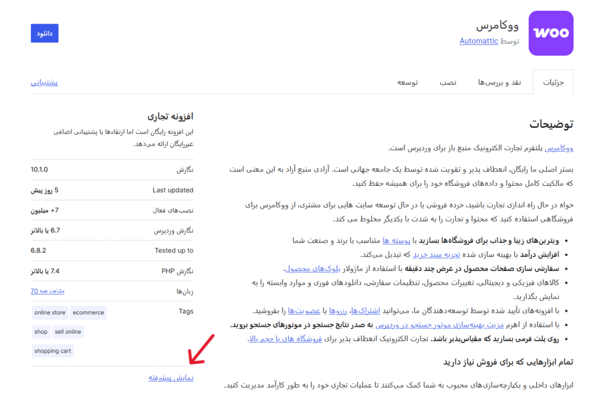Viewport: 589px width, 394px height.
Task: Open the search engine optimization link
Action: point(439,325)
